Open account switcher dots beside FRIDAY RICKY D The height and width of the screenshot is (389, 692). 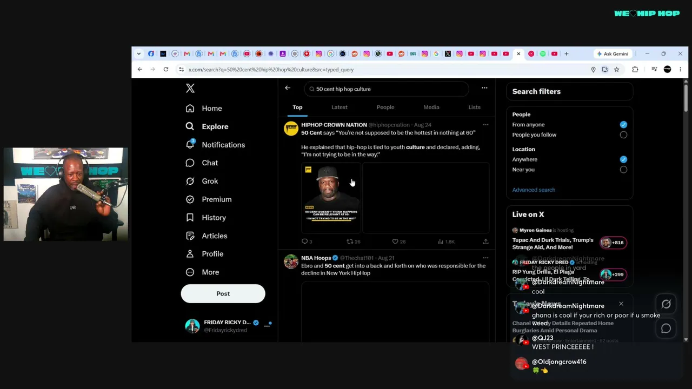267,326
